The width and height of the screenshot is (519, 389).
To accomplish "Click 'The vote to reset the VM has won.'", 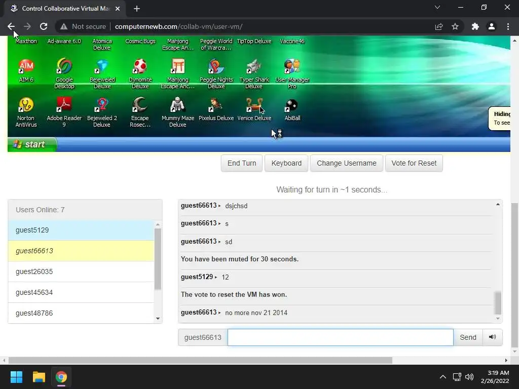I will [x=234, y=294].
